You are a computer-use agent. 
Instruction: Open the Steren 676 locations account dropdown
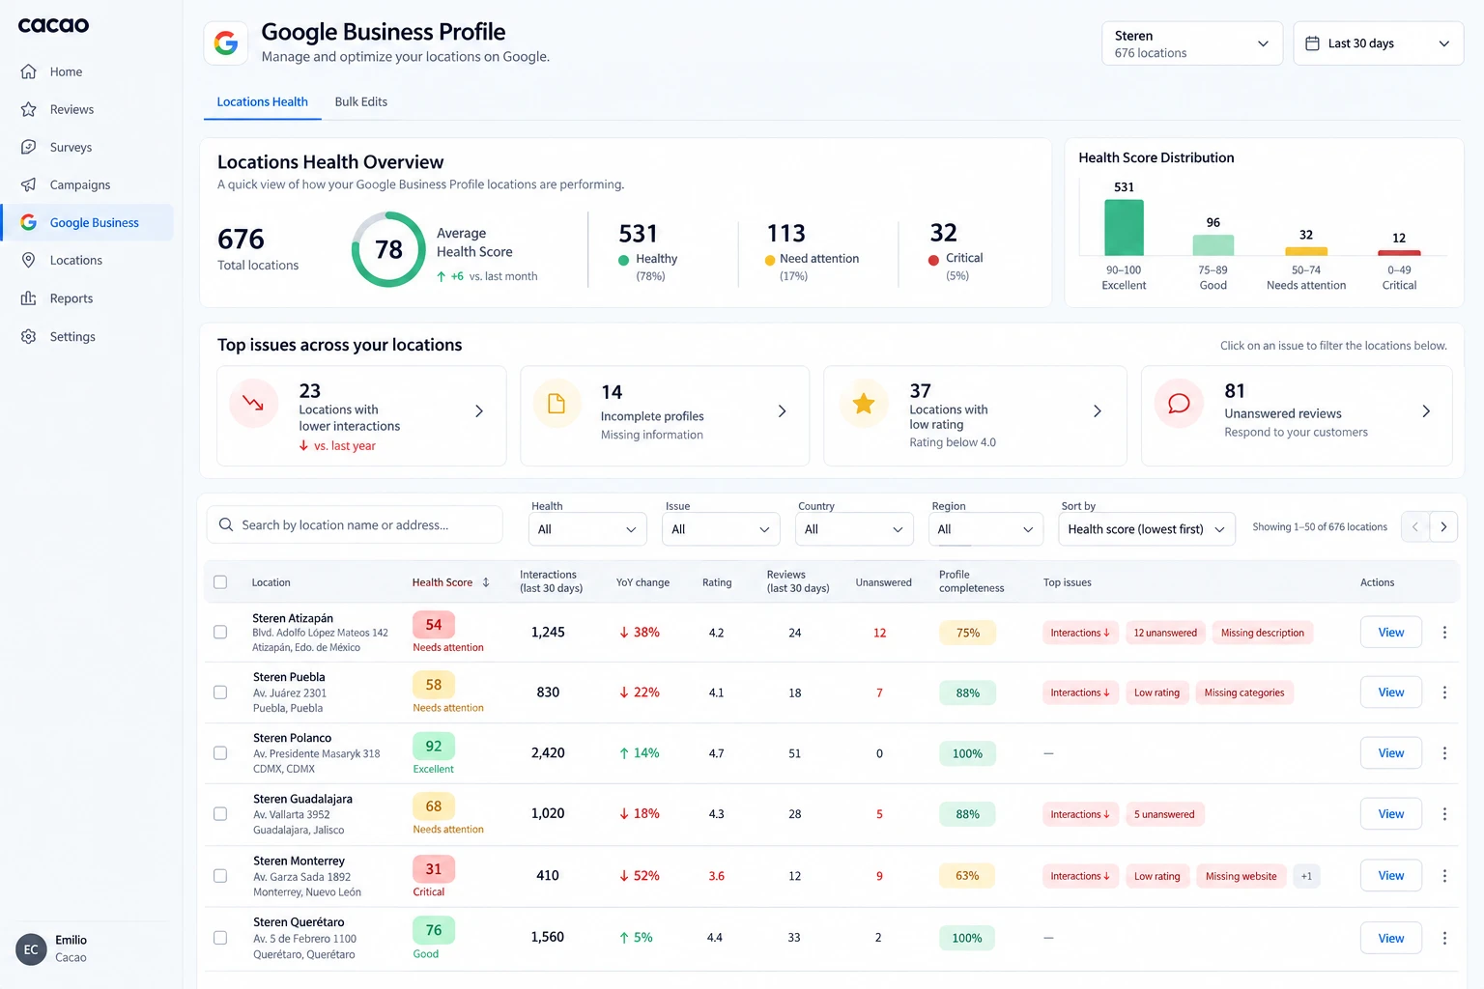1192,43
